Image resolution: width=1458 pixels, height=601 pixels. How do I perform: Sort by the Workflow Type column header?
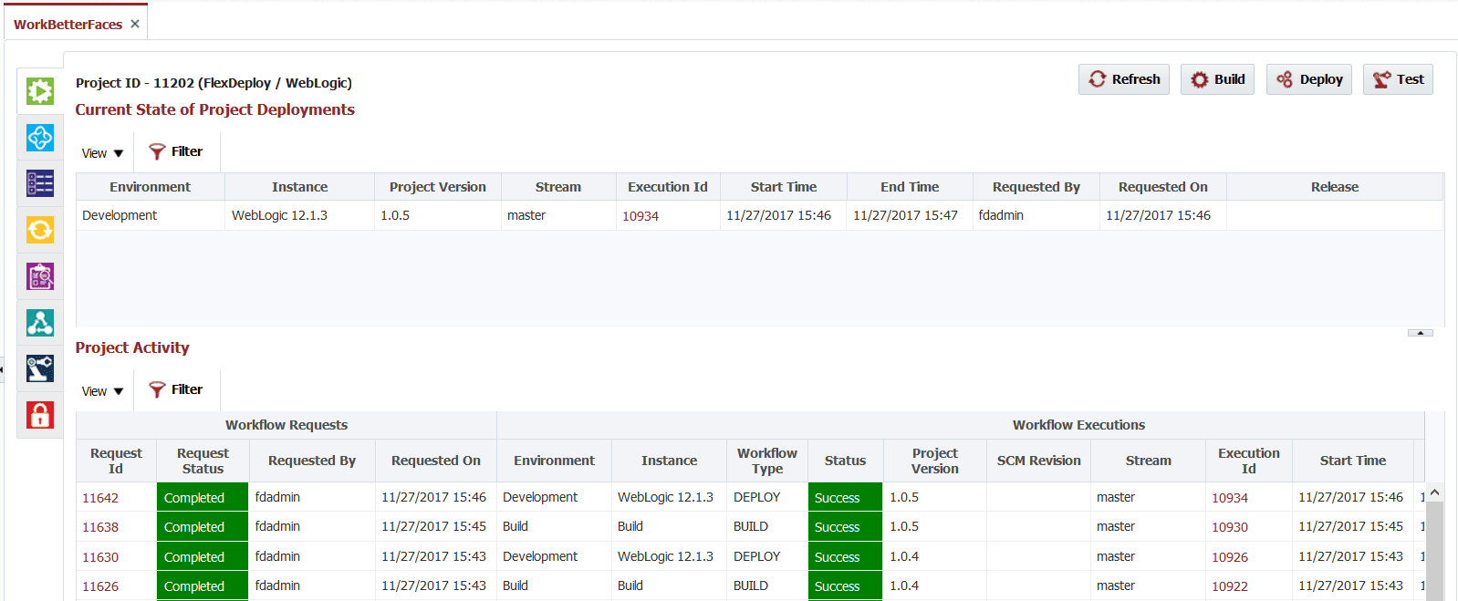[x=767, y=461]
